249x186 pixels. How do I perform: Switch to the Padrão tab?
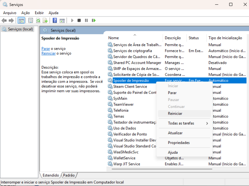click(69, 175)
